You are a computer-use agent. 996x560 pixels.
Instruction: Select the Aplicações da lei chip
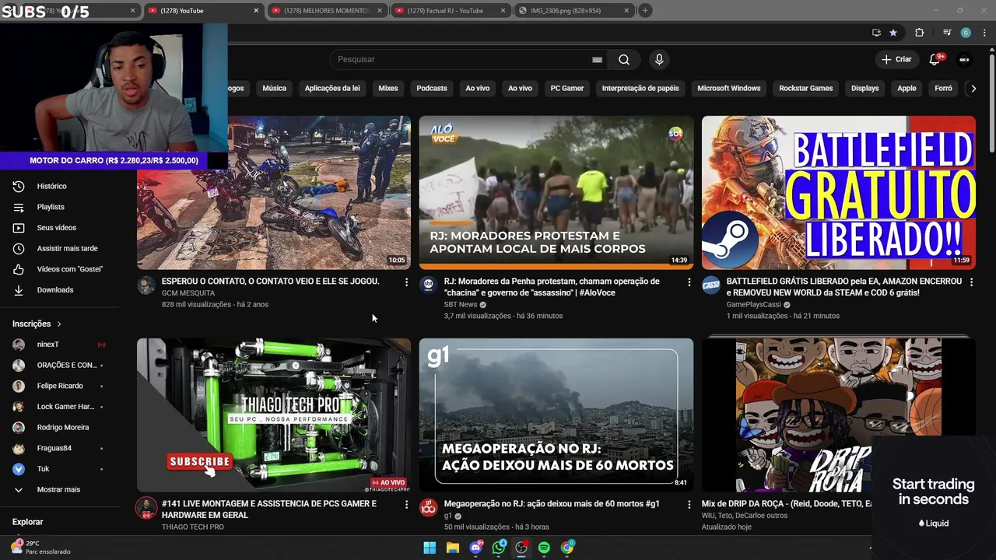click(332, 89)
